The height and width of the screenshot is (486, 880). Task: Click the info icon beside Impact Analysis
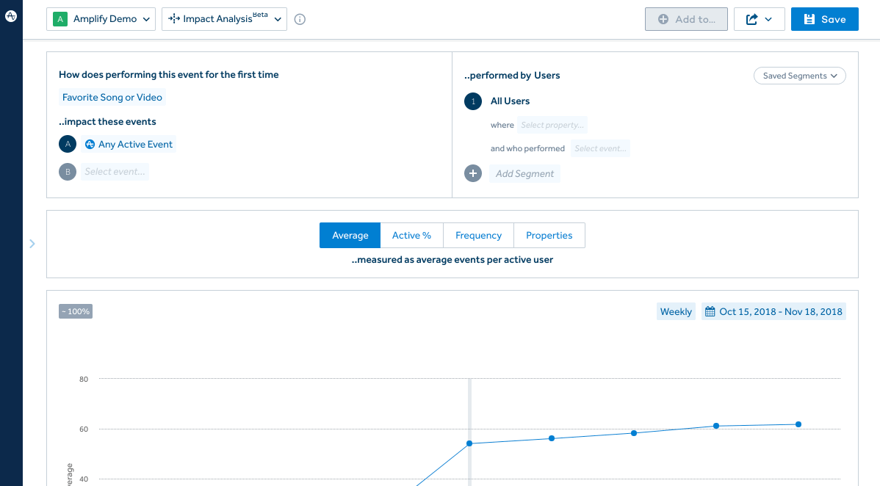[300, 20]
